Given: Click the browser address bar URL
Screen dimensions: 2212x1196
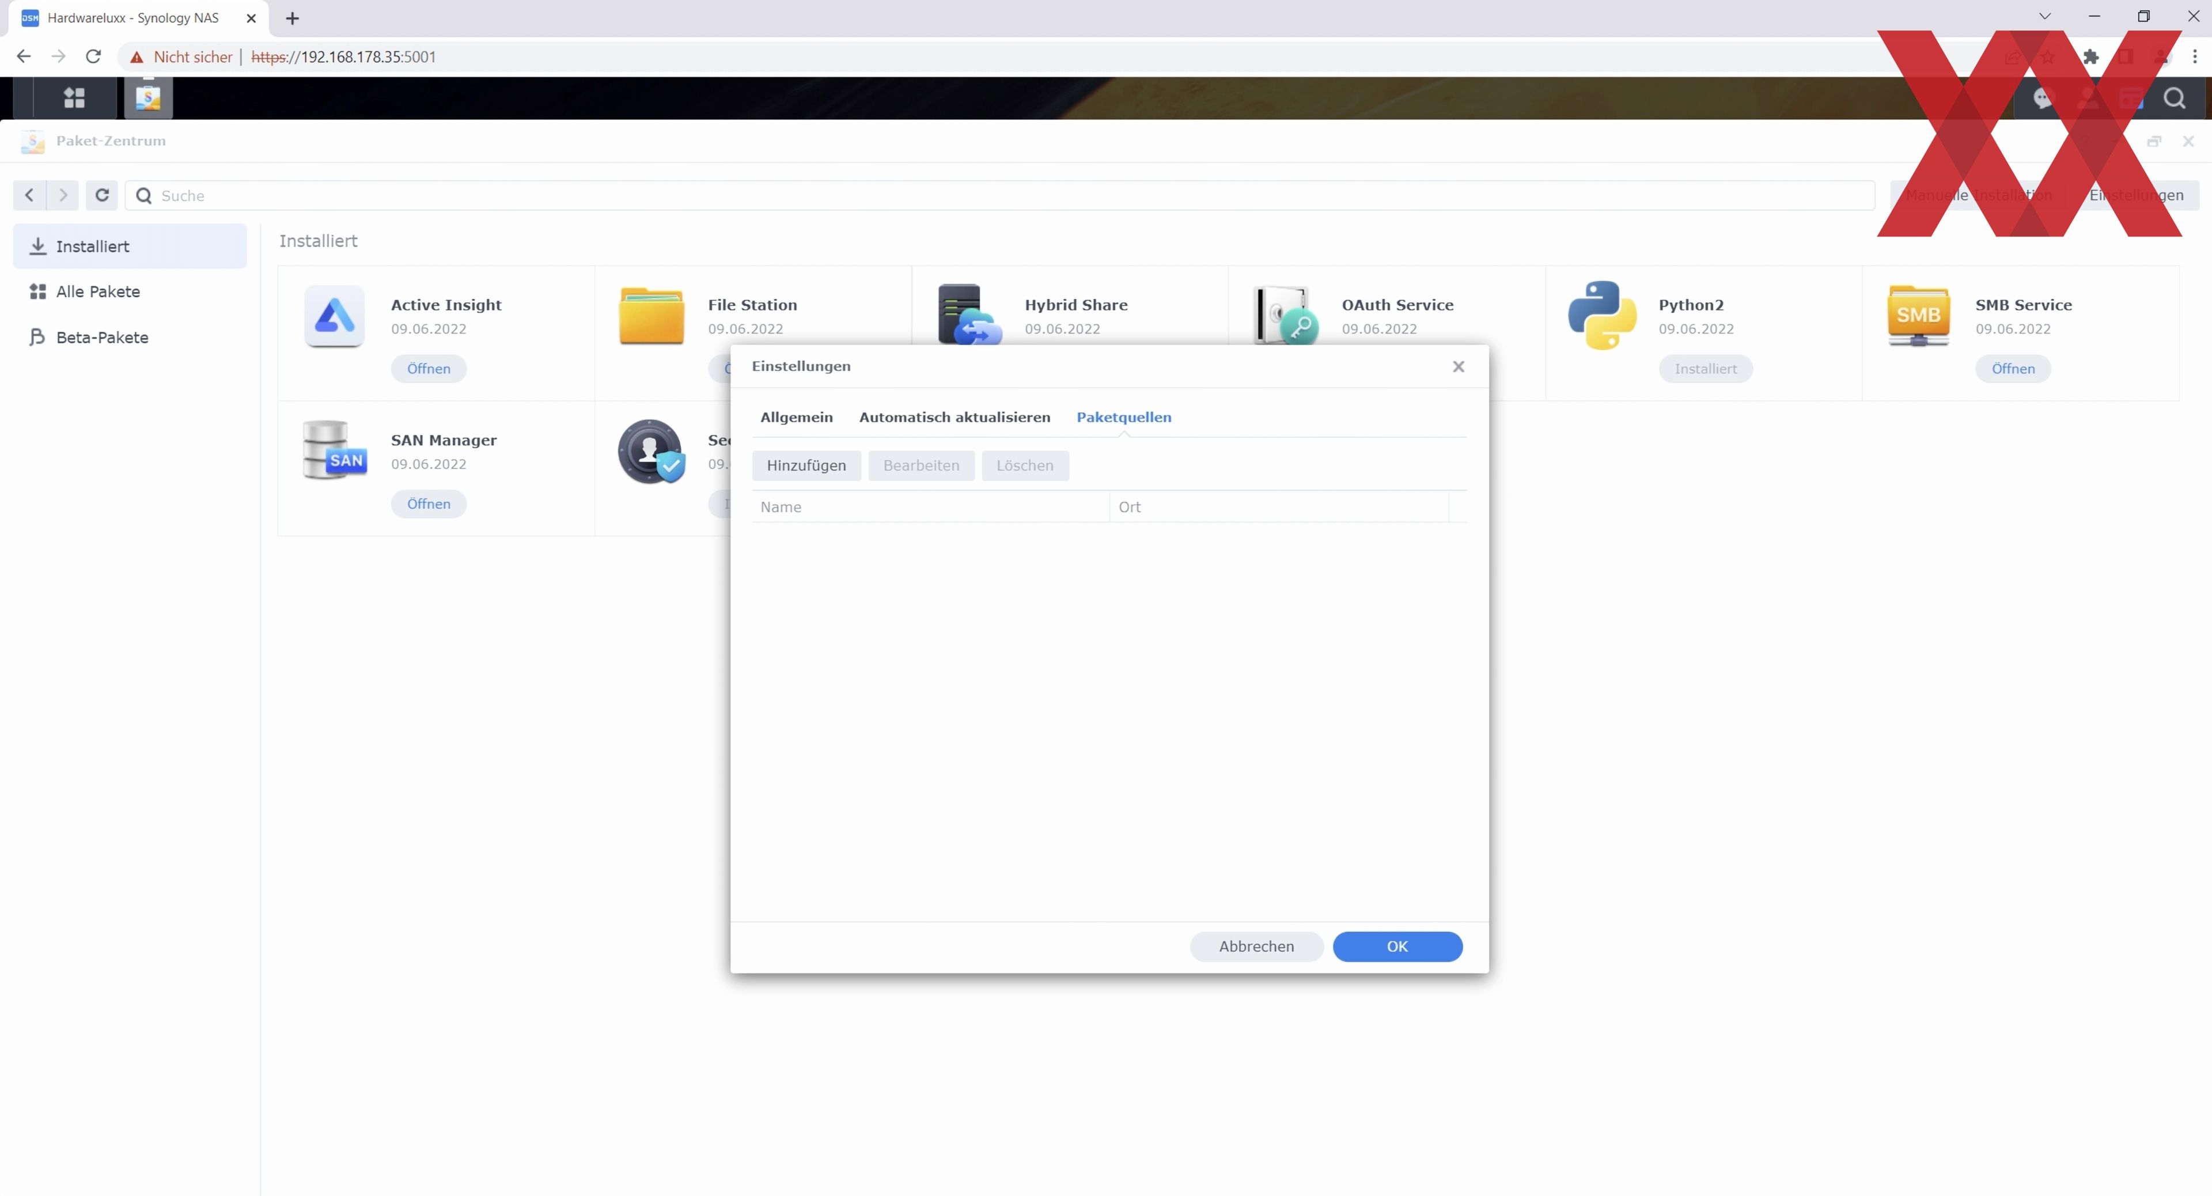Looking at the screenshot, I should click(x=343, y=56).
